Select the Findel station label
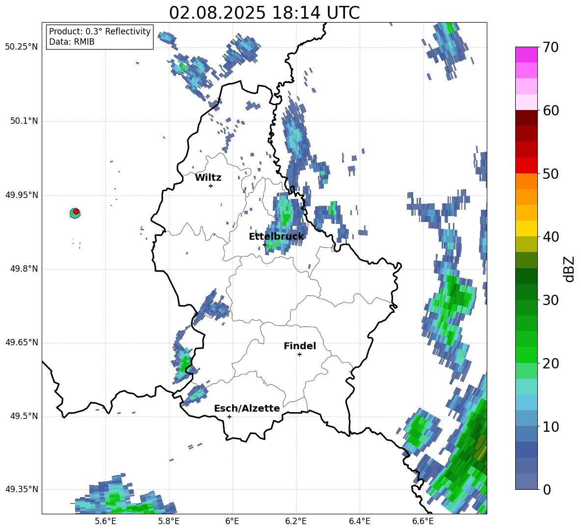This screenshot has width=581, height=531. pos(300,346)
